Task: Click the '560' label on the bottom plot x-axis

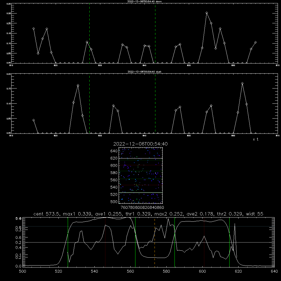Action: (130, 271)
